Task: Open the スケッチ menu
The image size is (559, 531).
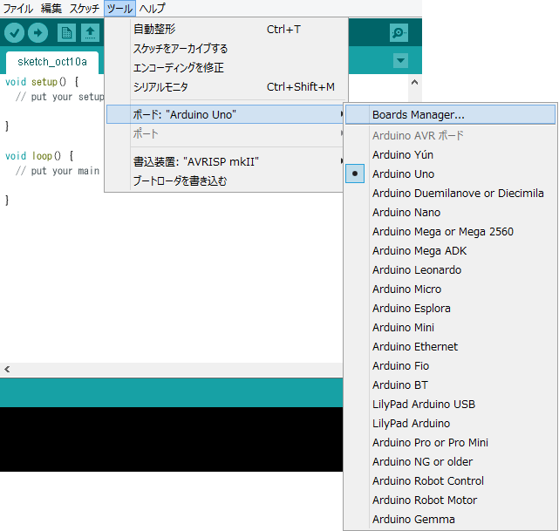Action: [x=84, y=8]
